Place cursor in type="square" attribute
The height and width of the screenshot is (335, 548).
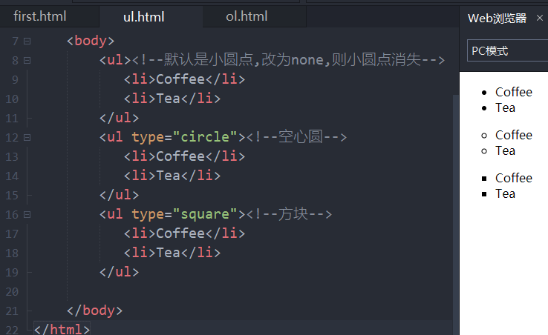click(x=184, y=214)
